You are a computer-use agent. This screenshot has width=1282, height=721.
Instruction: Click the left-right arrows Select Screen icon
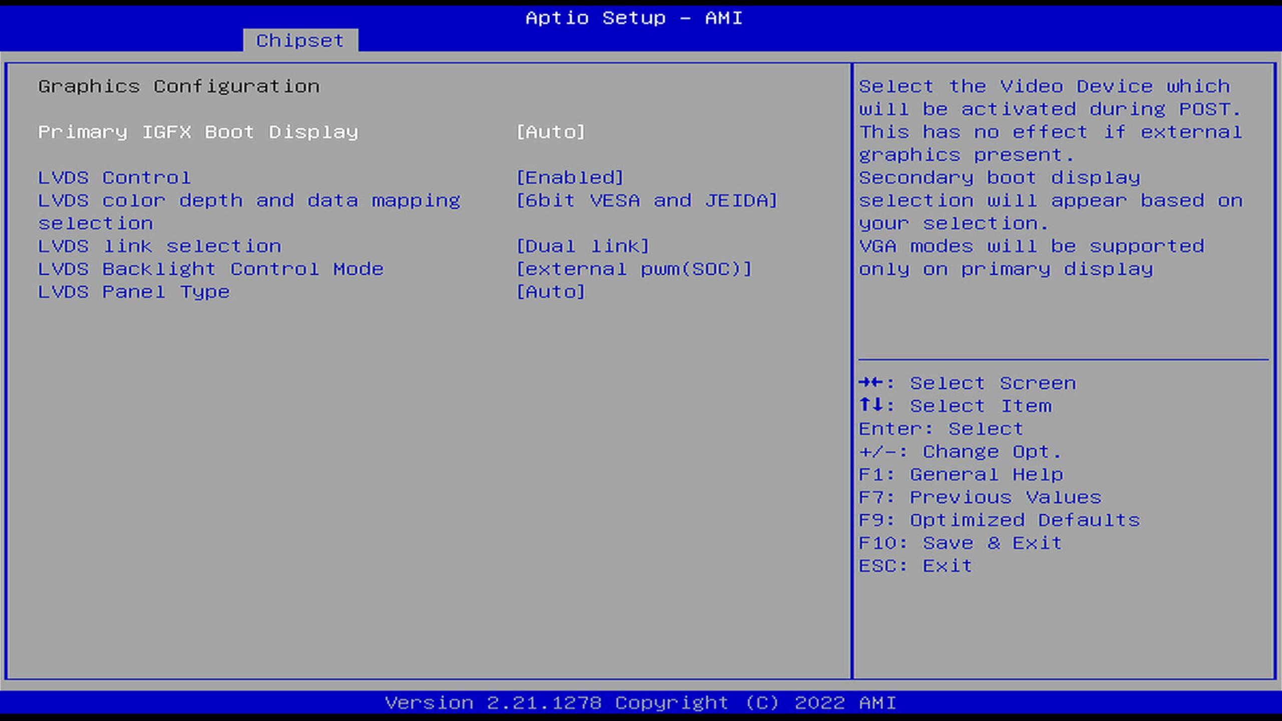point(871,383)
